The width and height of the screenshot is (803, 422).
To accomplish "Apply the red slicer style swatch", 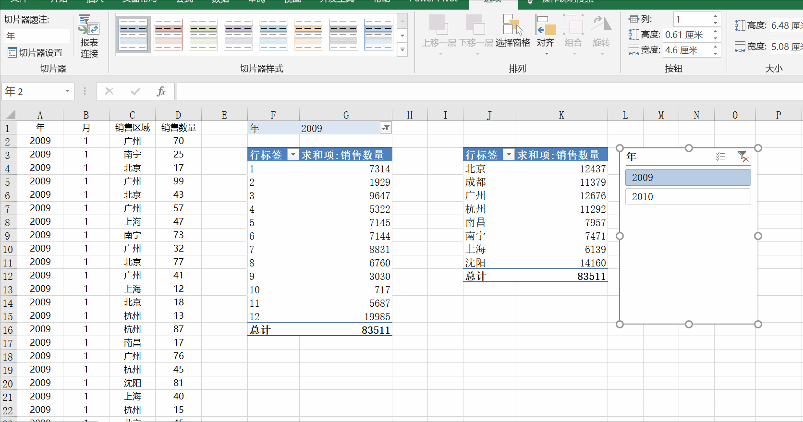I will (x=168, y=35).
